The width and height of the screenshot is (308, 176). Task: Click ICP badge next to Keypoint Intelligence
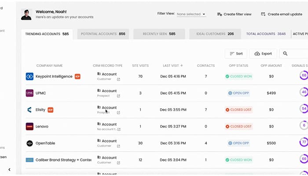(x=77, y=77)
